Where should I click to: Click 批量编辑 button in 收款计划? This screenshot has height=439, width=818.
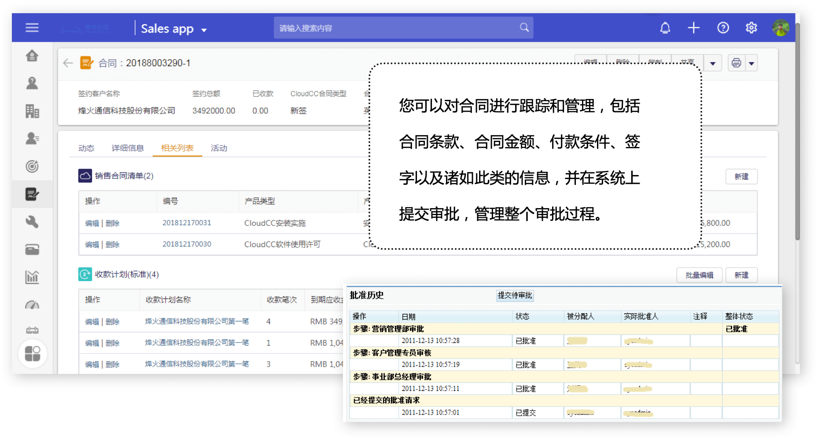click(x=700, y=275)
